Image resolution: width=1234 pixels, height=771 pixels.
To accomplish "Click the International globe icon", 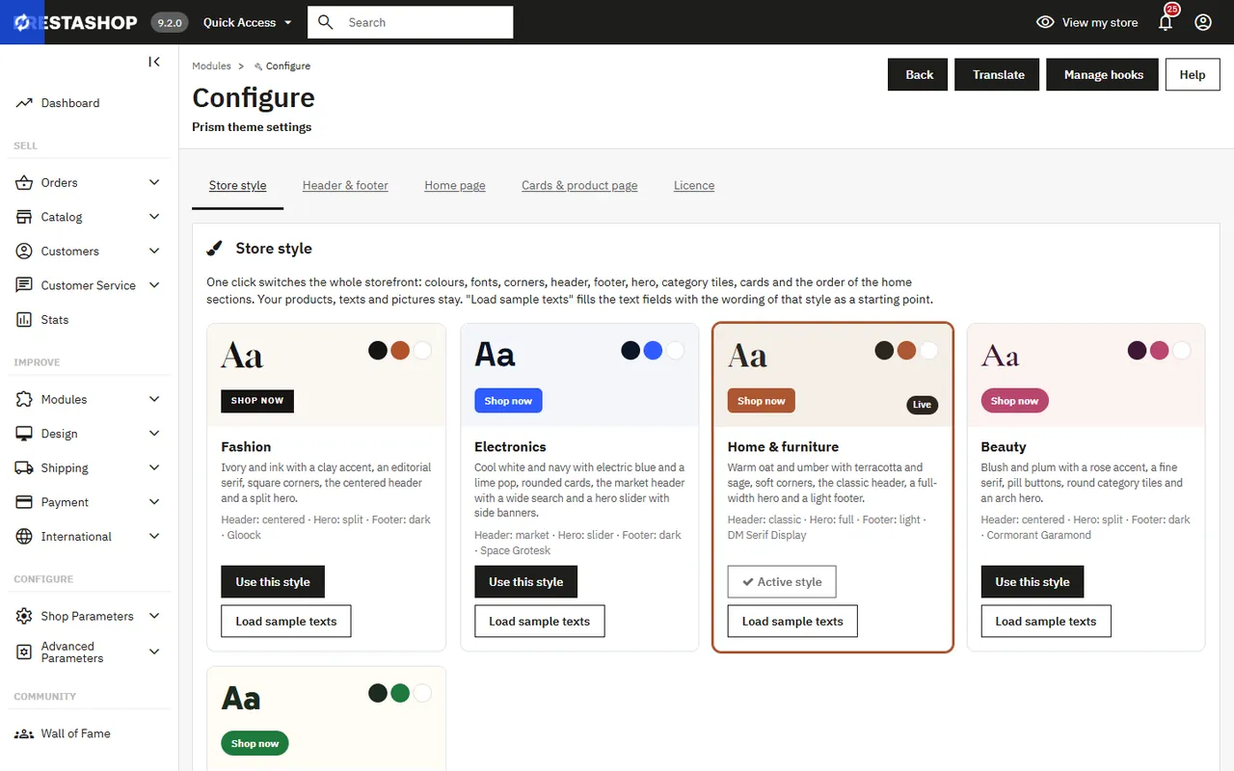I will coord(24,537).
